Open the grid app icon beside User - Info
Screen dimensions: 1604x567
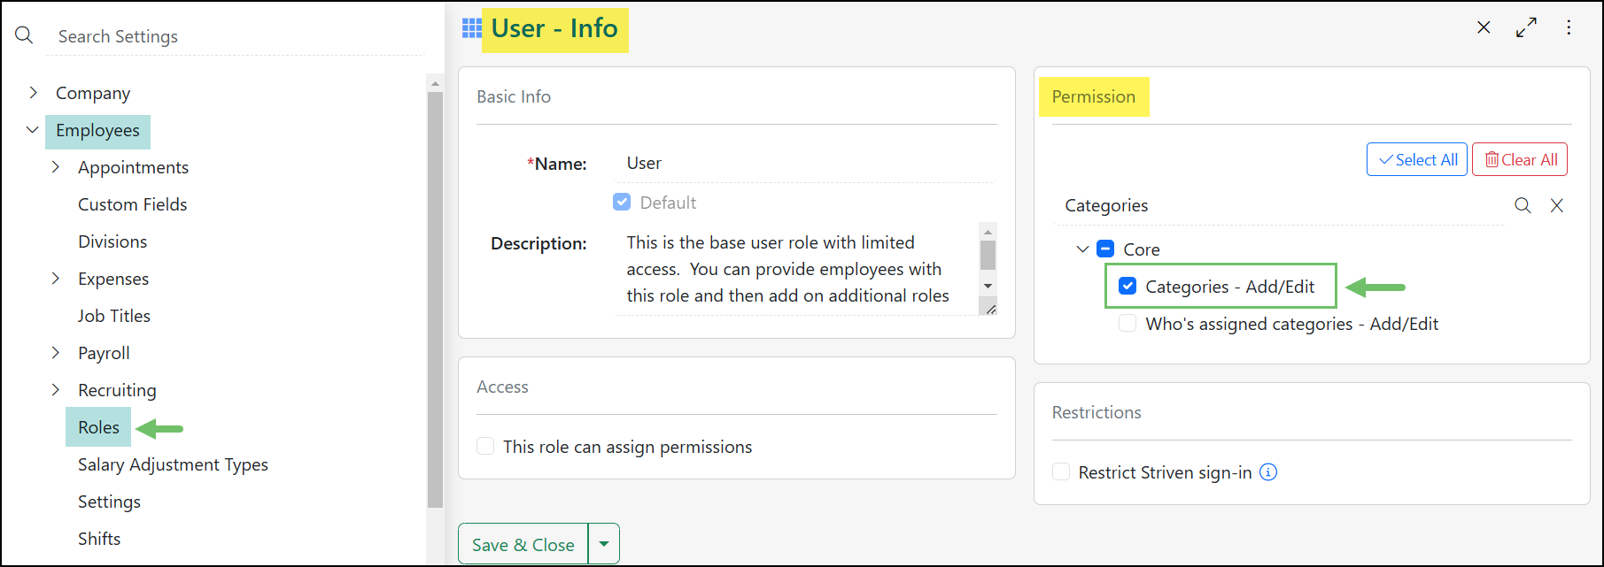click(x=472, y=28)
